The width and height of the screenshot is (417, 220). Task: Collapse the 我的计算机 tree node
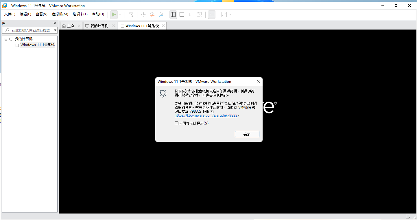pos(6,39)
